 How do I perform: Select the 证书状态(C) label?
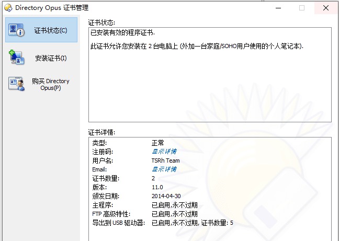tap(51, 30)
